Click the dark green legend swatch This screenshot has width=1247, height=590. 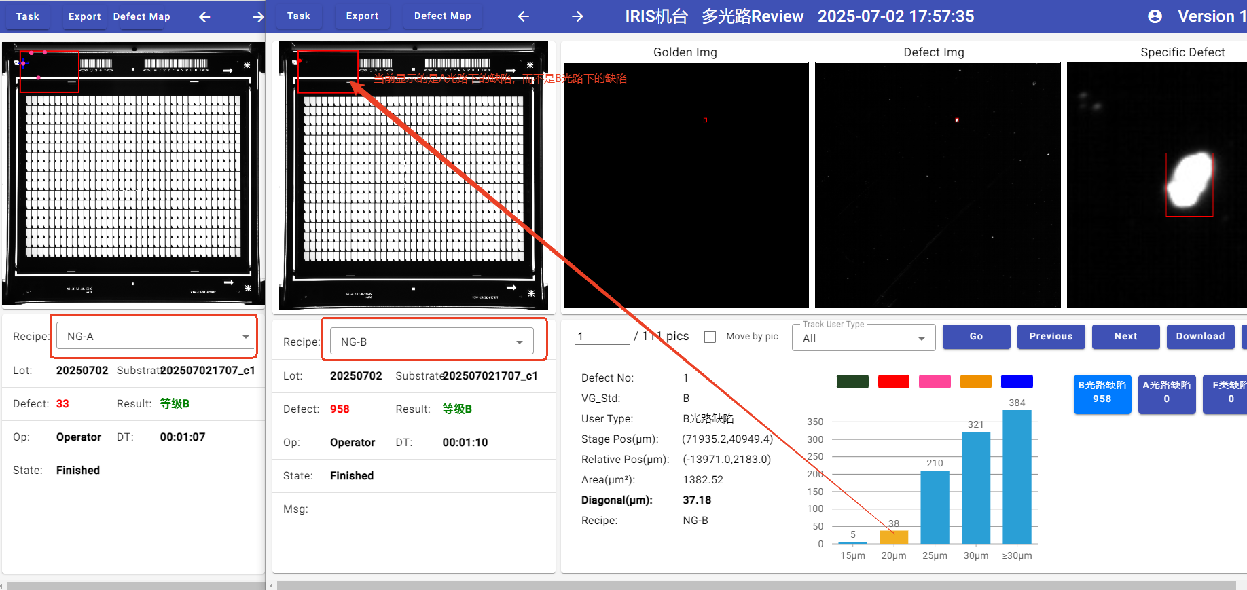(852, 382)
